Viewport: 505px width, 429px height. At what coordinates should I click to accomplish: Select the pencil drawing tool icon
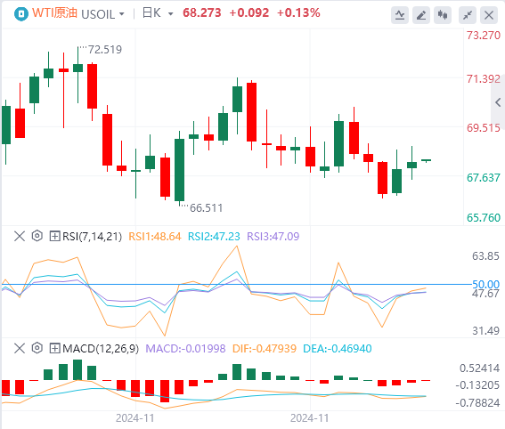tap(421, 15)
